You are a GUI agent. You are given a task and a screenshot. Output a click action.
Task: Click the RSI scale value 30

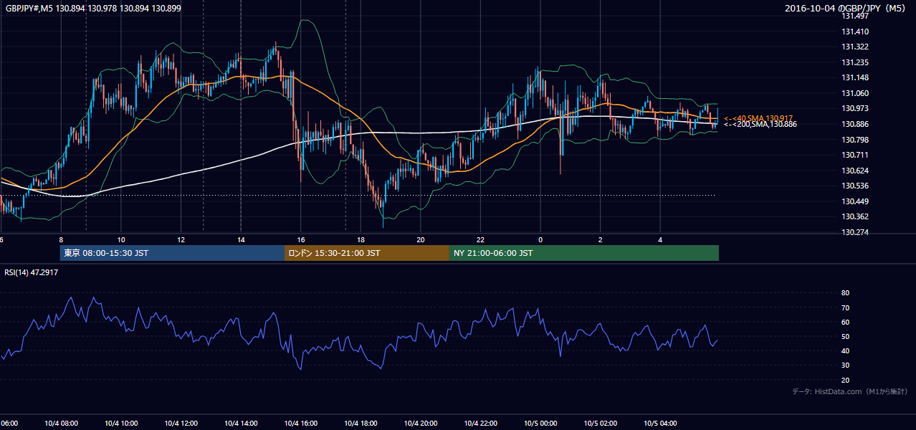pos(846,365)
